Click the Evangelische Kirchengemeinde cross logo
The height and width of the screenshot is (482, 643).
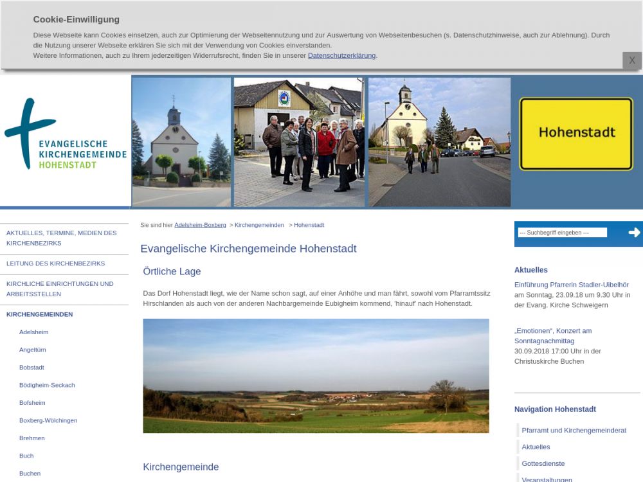coord(65,134)
